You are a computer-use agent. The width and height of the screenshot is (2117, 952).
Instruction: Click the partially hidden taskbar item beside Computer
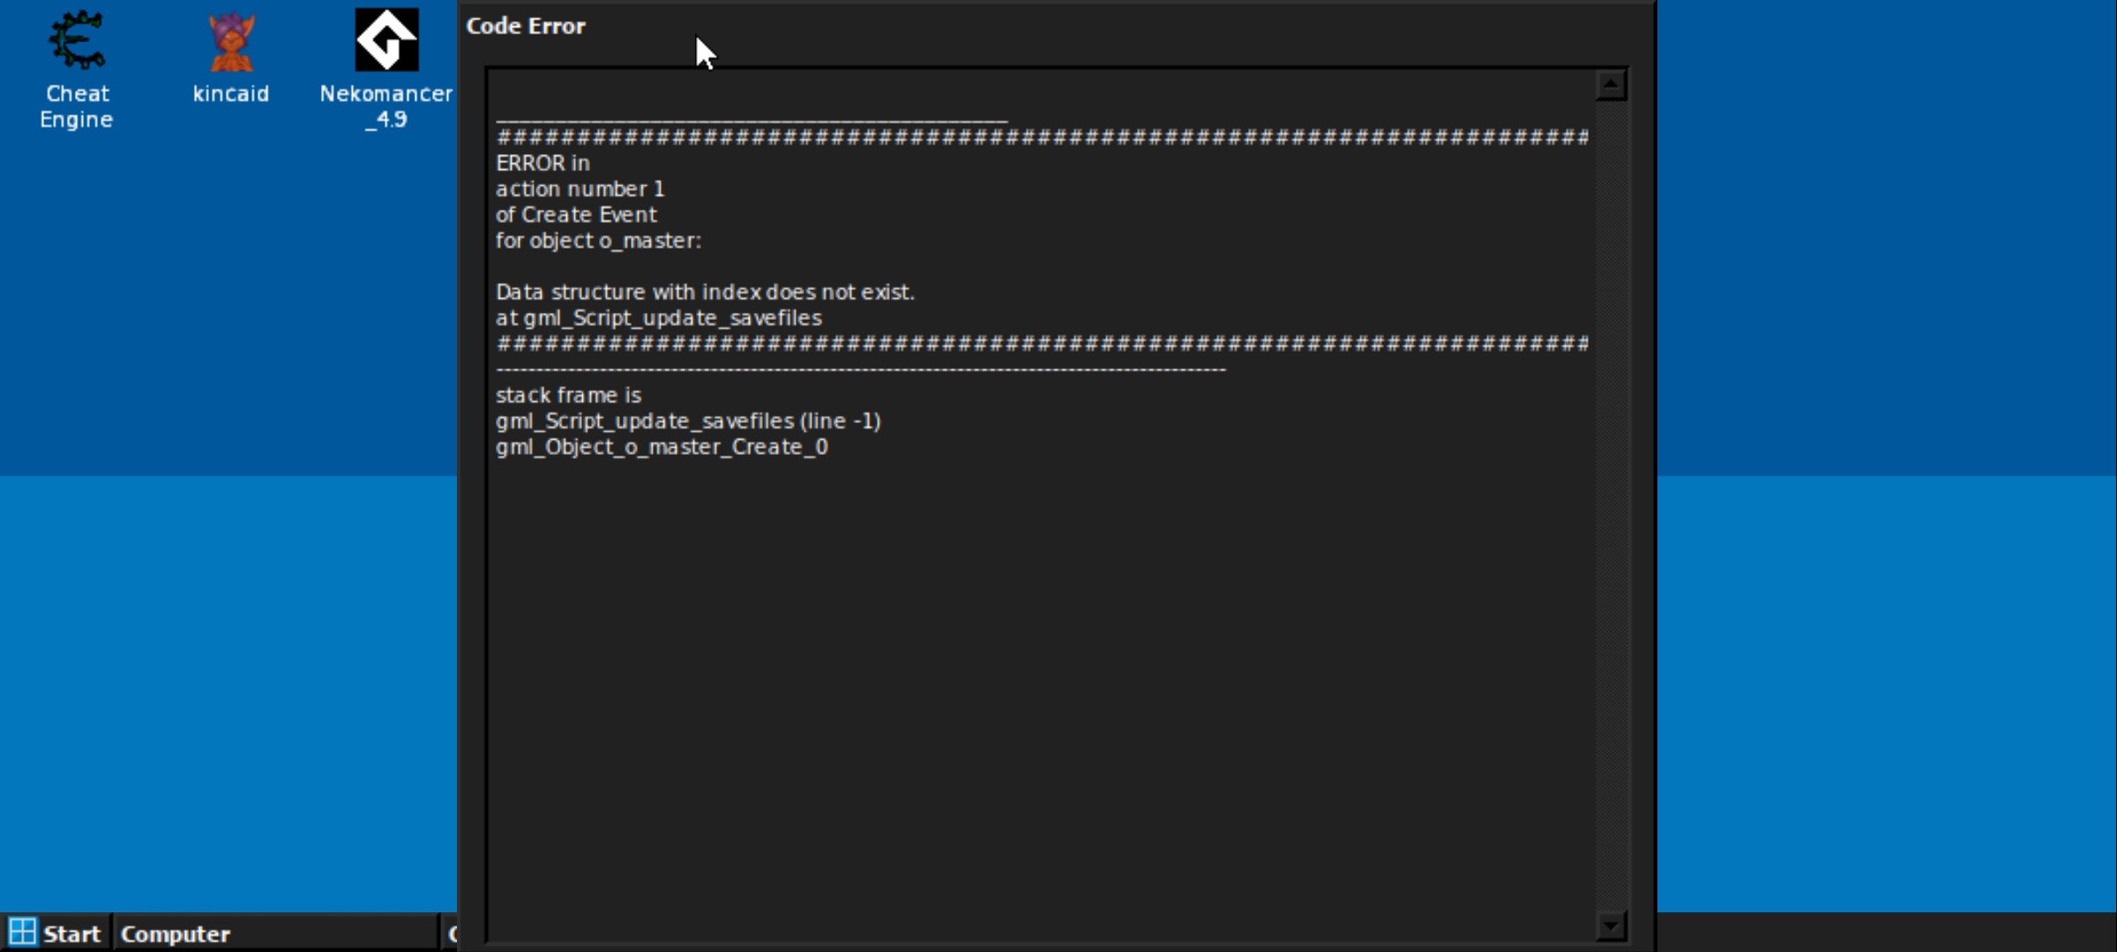450,933
